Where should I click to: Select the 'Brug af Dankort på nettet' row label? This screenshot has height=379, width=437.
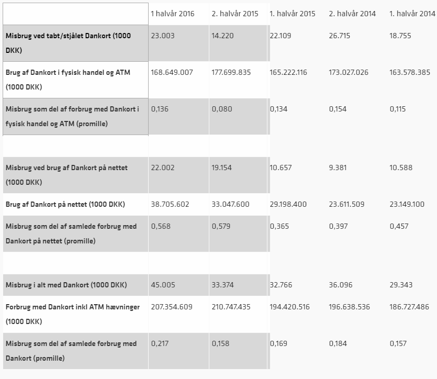[65, 204]
